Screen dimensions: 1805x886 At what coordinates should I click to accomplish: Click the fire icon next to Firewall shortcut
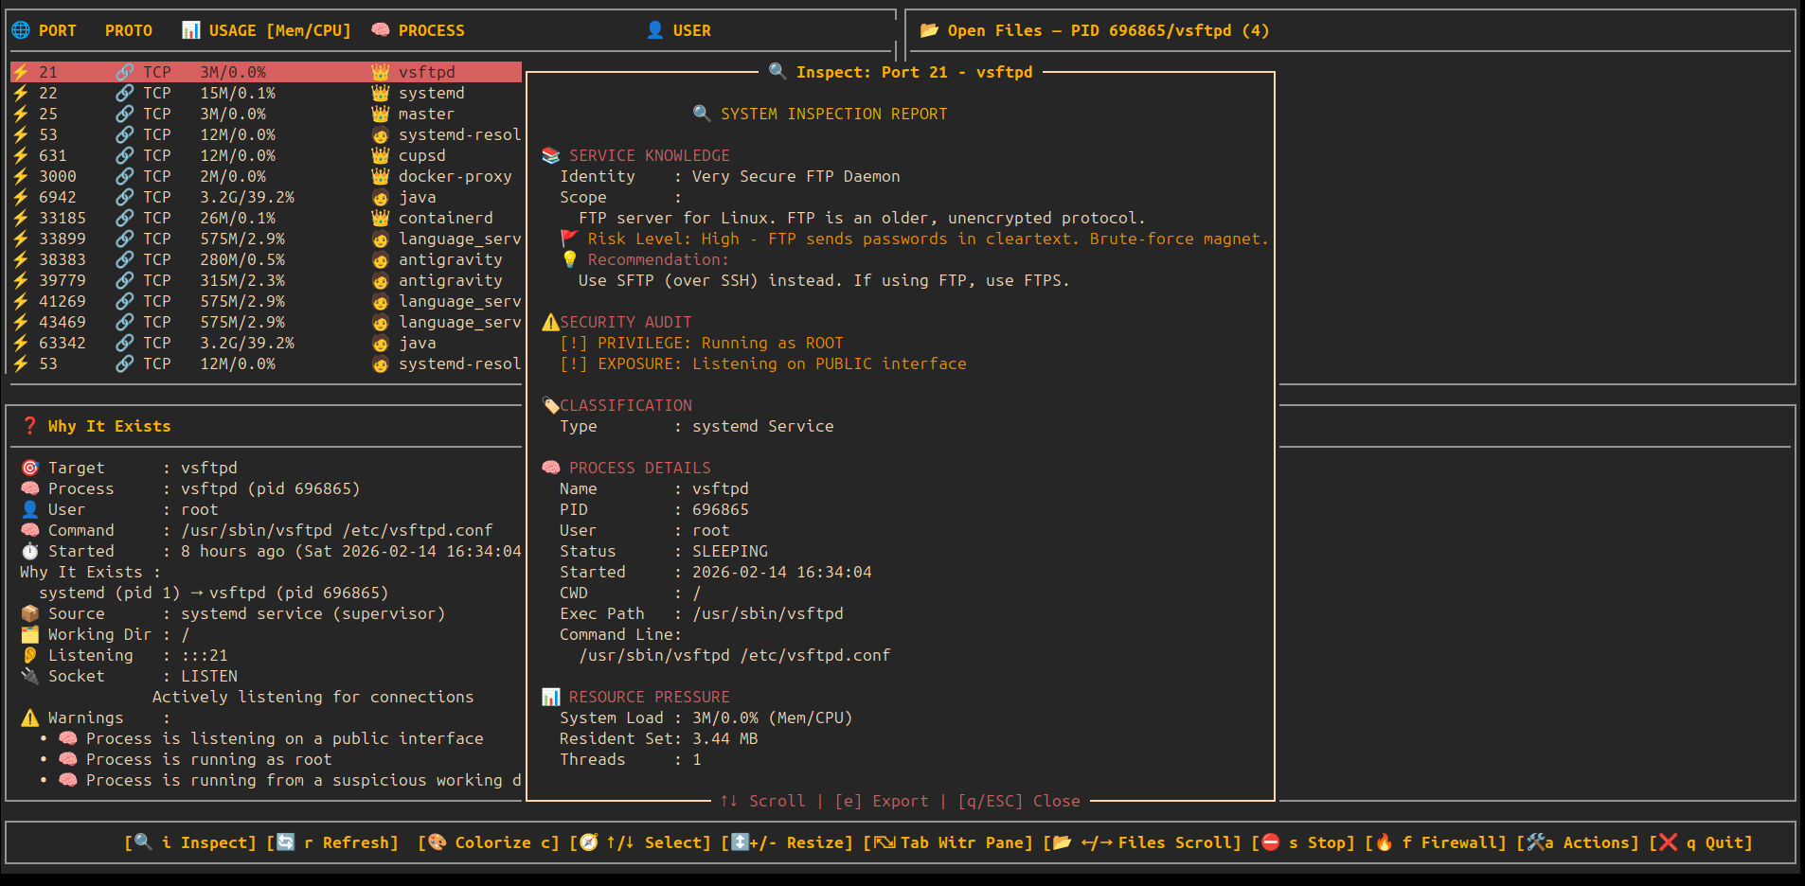[1384, 842]
